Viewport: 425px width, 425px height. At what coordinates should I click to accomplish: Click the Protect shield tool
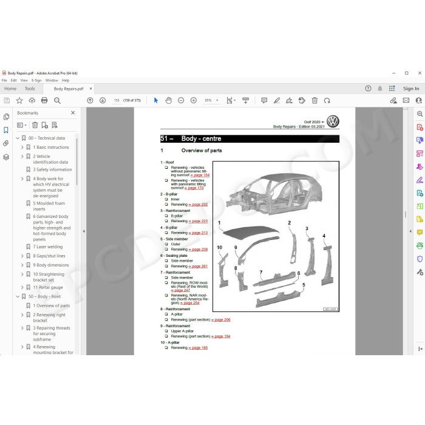(x=420, y=259)
